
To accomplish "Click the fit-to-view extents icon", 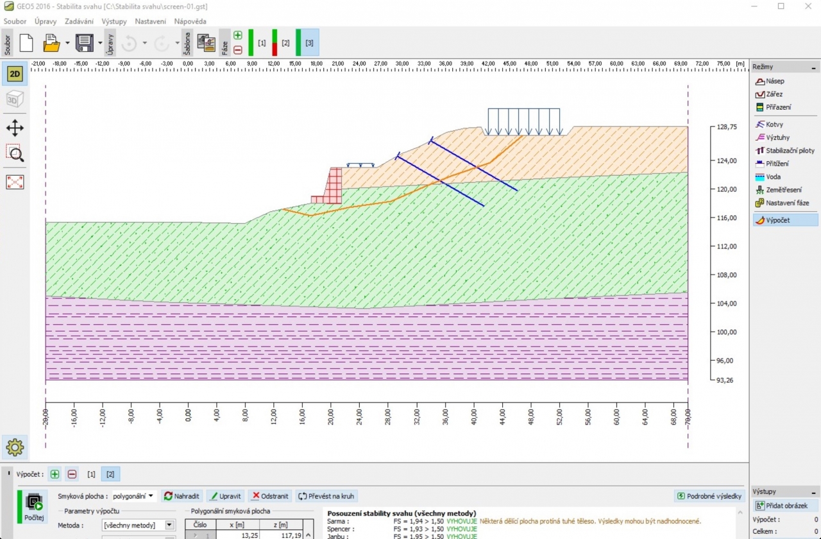I will point(15,182).
